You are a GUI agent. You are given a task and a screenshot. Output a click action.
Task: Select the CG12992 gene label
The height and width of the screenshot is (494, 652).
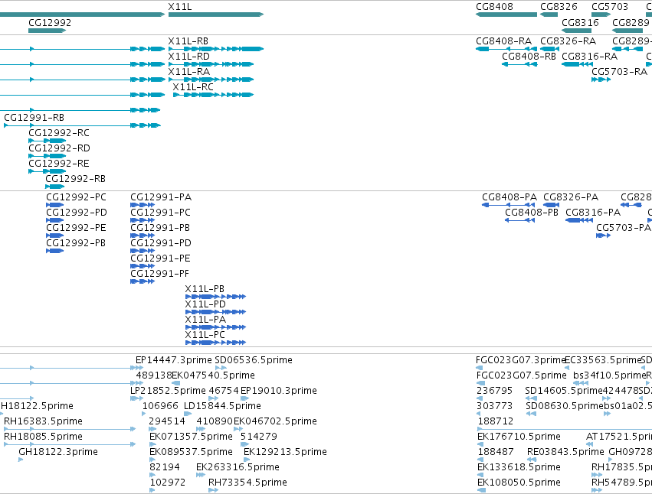[50, 22]
